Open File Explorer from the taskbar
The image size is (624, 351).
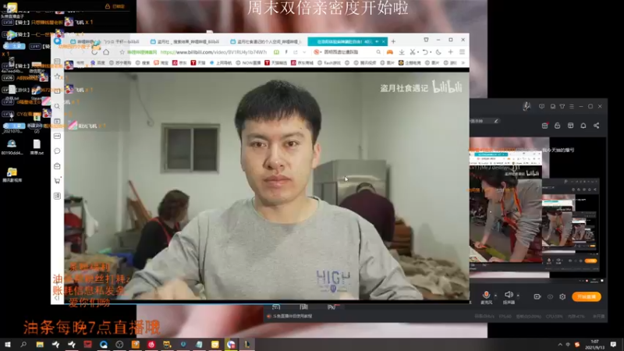coord(40,344)
